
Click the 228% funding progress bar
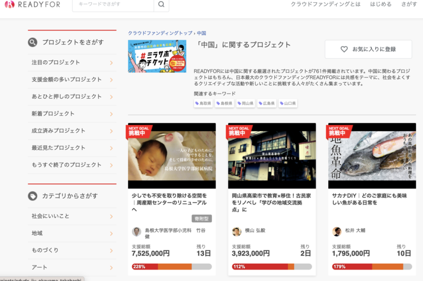point(171,267)
